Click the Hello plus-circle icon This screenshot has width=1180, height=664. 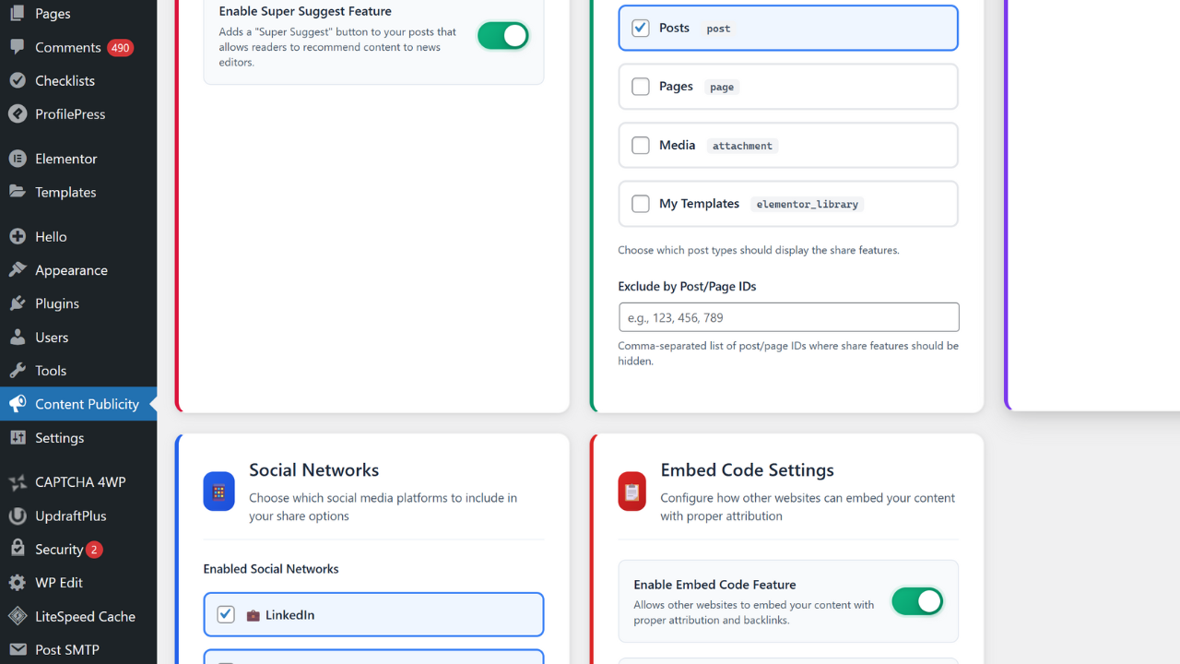pos(18,237)
